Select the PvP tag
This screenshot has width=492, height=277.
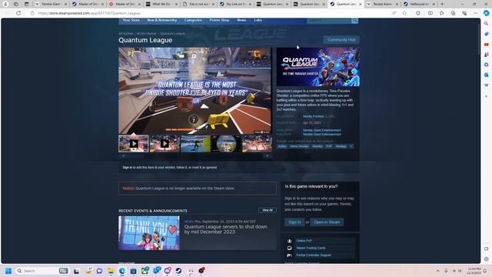[x=329, y=146]
